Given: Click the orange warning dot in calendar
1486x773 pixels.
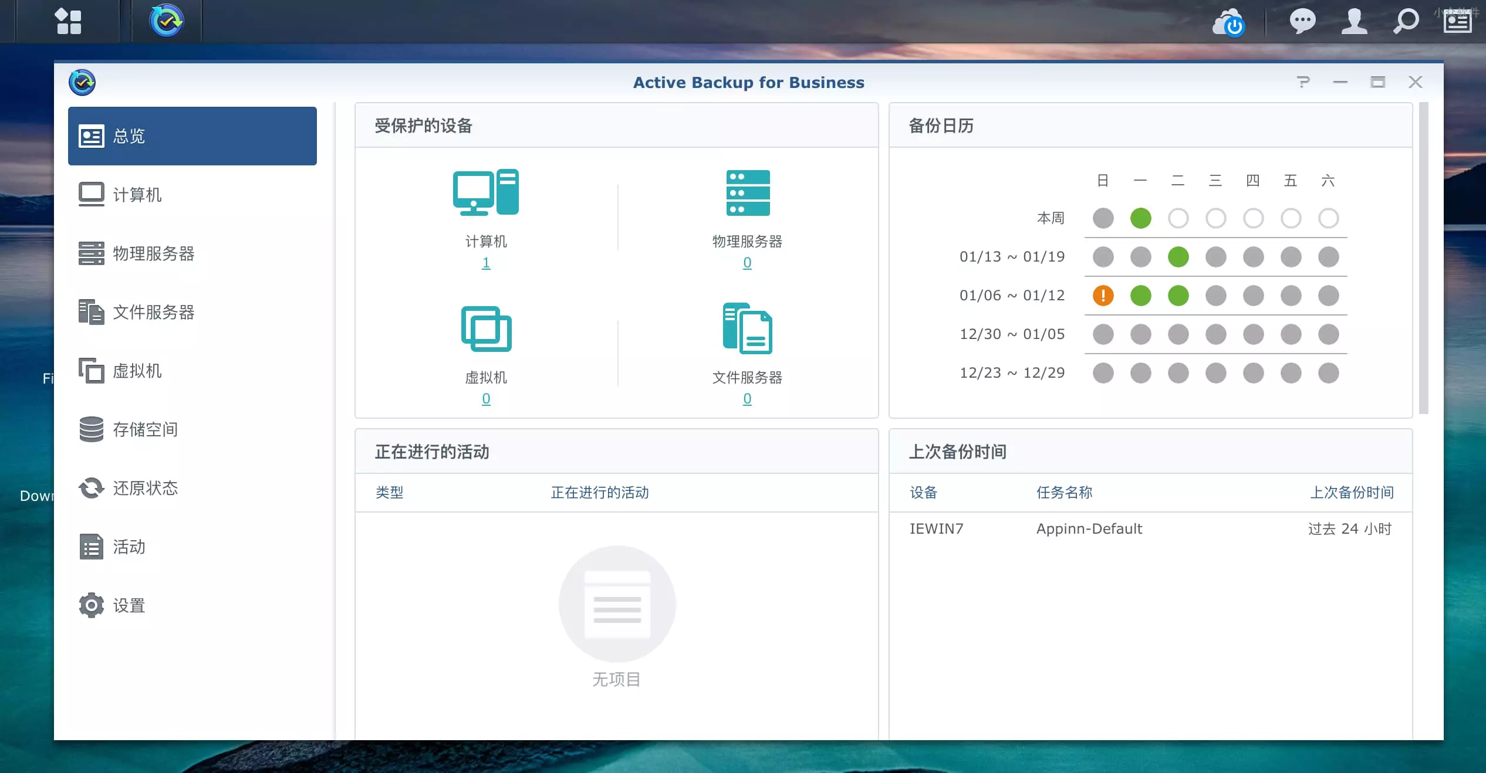Looking at the screenshot, I should [1103, 296].
